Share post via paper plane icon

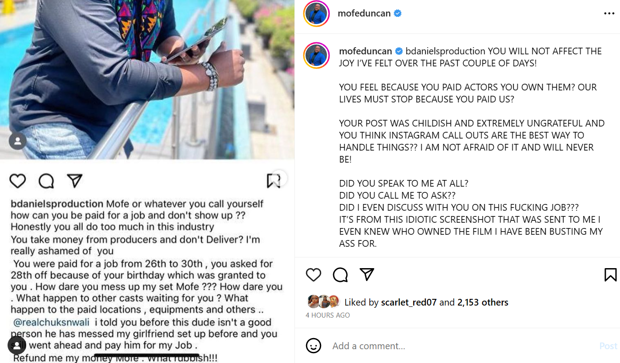tap(367, 274)
